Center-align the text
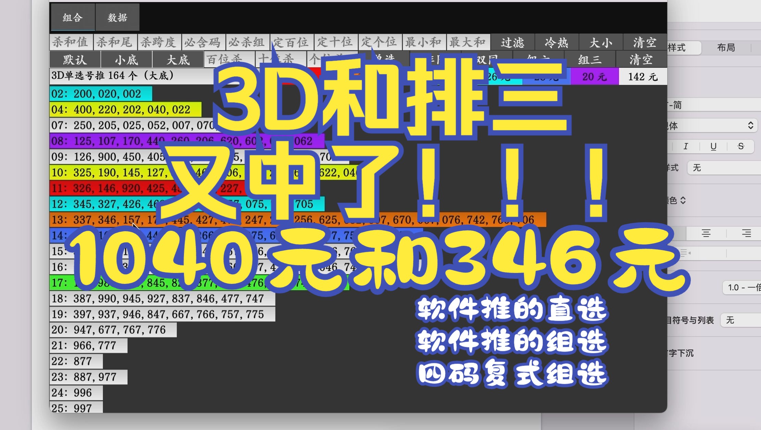761x430 pixels. pos(706,233)
